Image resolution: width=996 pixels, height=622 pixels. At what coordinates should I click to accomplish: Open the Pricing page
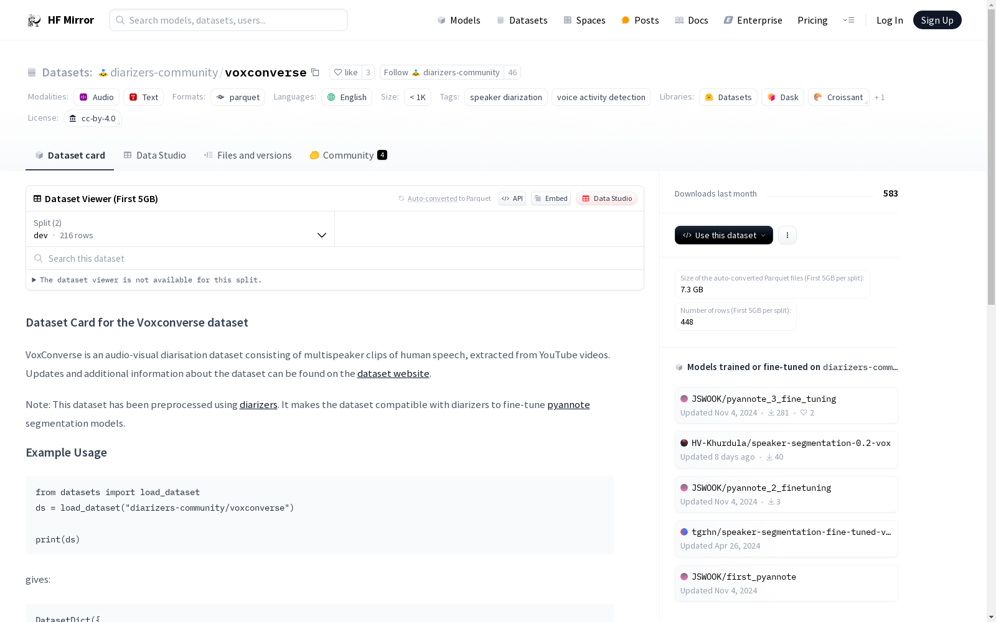pos(812,20)
